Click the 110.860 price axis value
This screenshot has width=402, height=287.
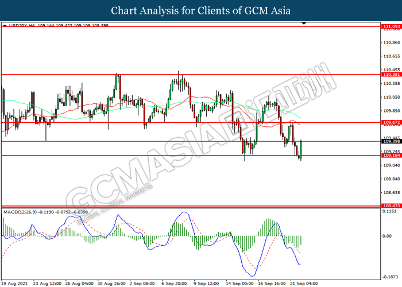click(x=392, y=42)
